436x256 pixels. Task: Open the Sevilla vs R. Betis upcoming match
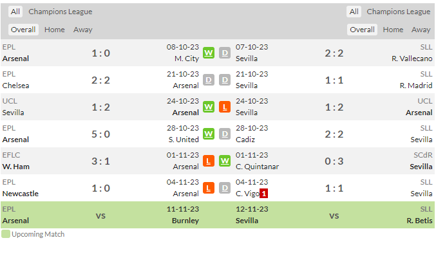(334, 215)
